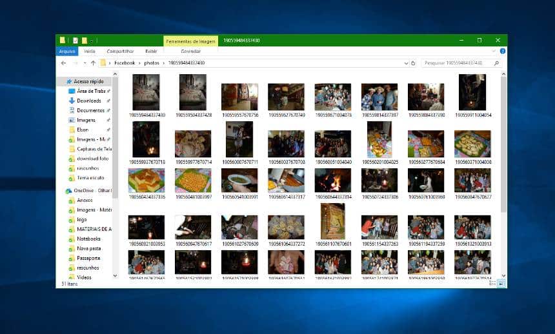Select the Acesso rápido tree item

(x=88, y=81)
